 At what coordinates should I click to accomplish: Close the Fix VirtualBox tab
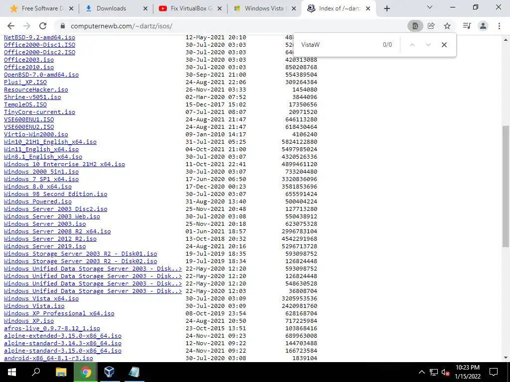coord(220,9)
